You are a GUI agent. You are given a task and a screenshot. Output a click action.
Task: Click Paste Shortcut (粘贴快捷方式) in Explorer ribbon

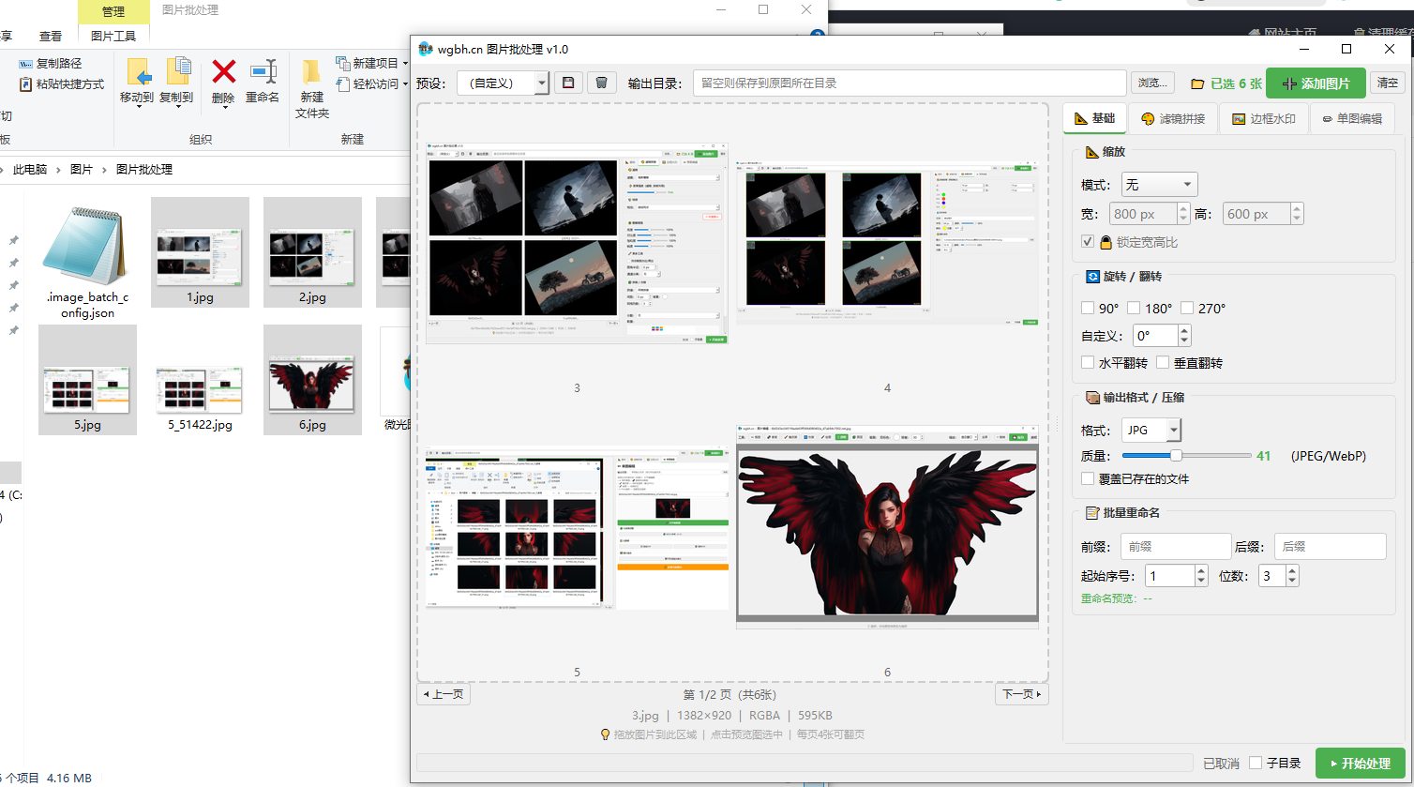(62, 83)
